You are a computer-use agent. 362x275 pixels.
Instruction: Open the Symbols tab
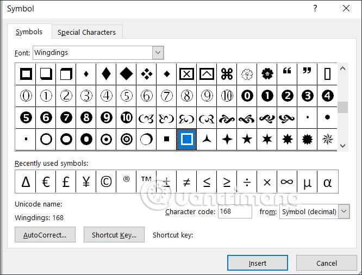pos(29,32)
